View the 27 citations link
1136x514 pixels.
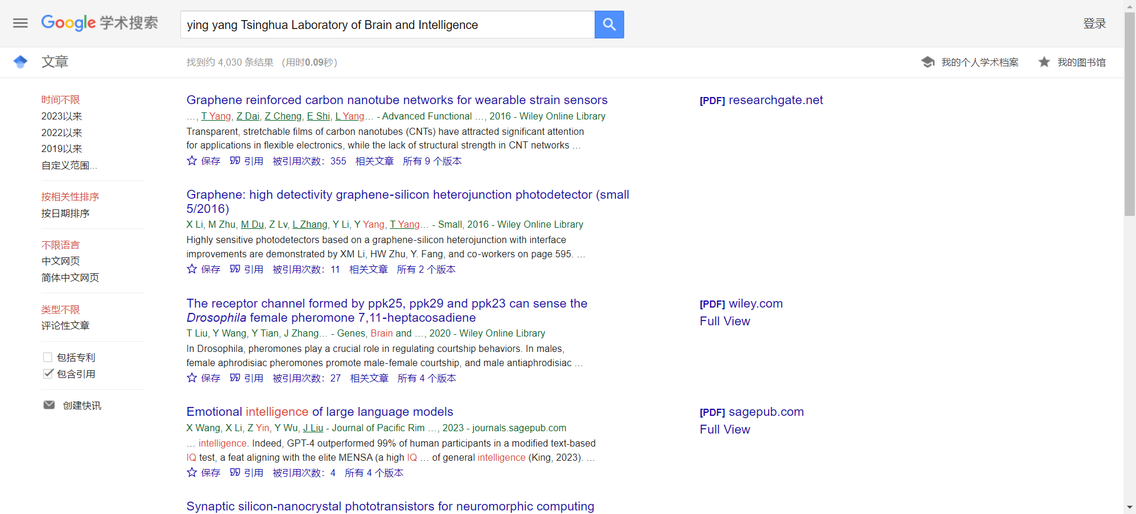click(x=306, y=378)
